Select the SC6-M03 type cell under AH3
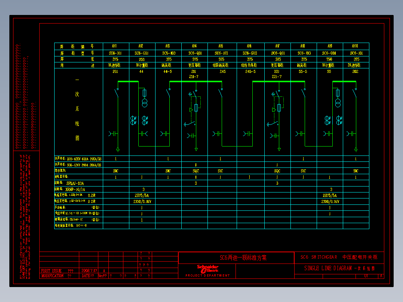This screenshot has height=302, width=403. [x=169, y=53]
